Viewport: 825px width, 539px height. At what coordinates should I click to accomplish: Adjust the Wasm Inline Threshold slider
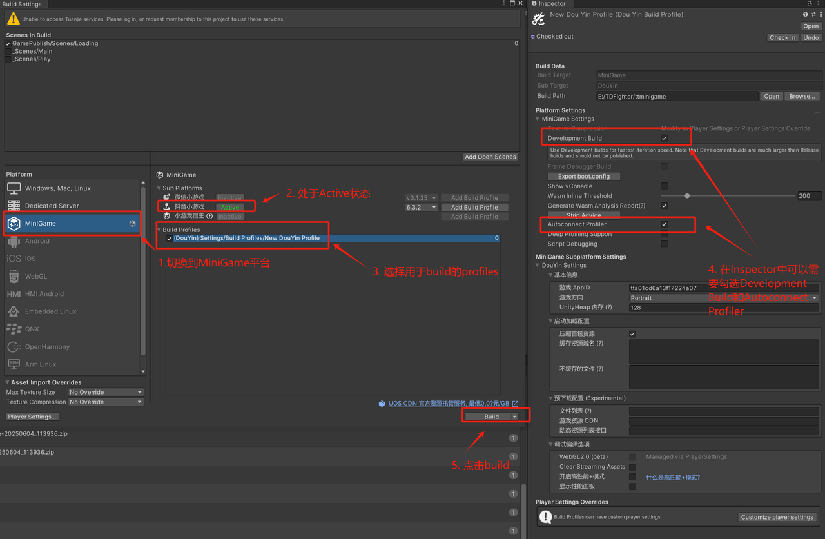tap(687, 196)
